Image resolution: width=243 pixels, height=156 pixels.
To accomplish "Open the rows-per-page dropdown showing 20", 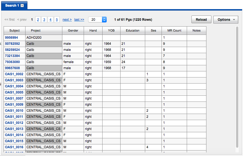I will [97, 20].
